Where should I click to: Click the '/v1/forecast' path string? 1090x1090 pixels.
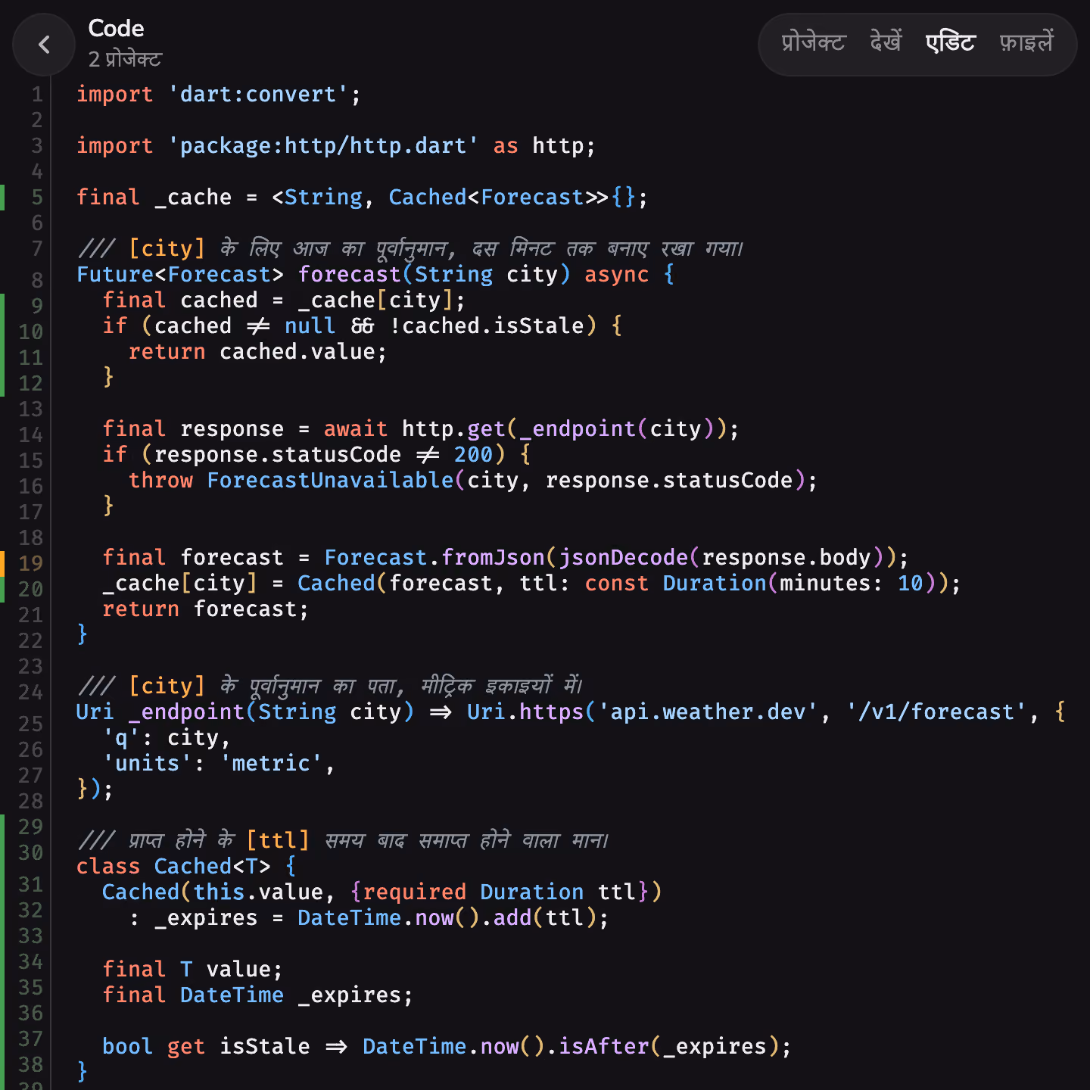[936, 712]
